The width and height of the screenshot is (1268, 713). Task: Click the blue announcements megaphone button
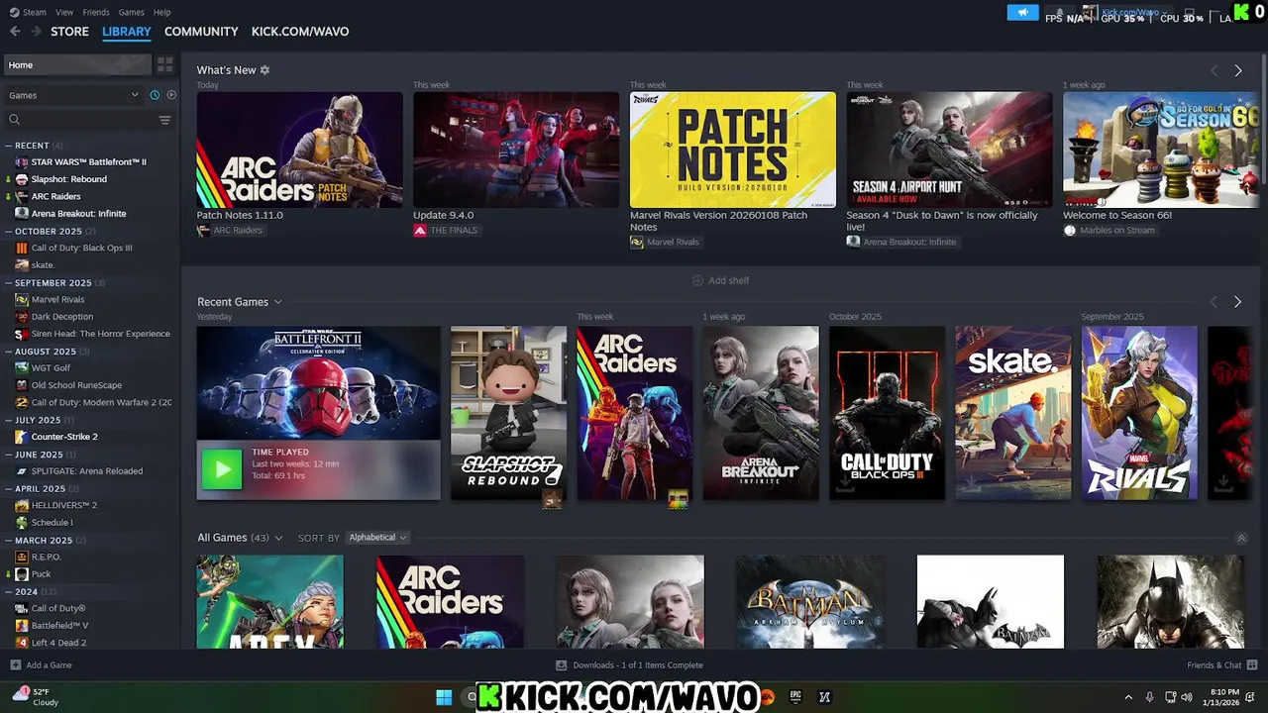(1022, 13)
